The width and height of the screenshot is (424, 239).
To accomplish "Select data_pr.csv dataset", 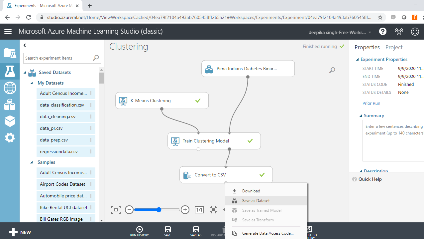I will (66, 128).
